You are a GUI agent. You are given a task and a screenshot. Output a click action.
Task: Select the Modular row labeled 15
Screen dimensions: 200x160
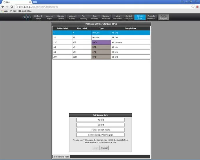point(101,37)
